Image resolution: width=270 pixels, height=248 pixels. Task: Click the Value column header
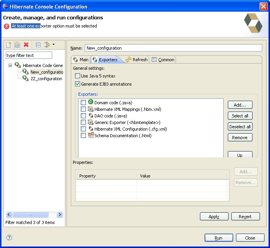tap(181, 176)
